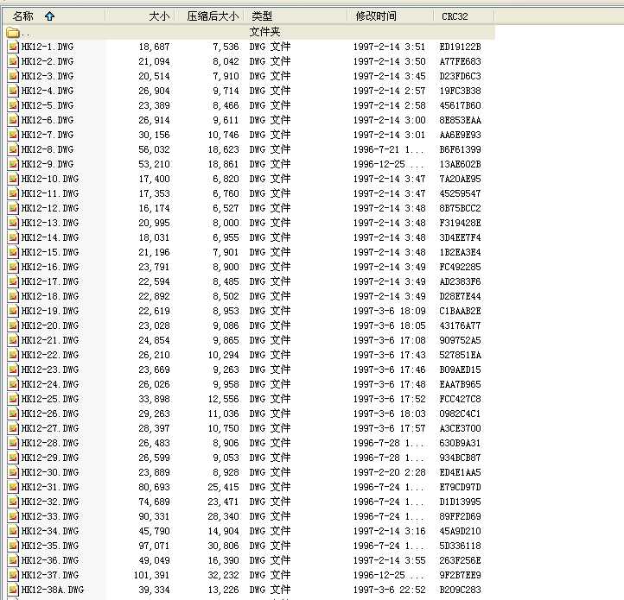
Task: Click CRC32 value 0982C4C1
Action: 460,414
